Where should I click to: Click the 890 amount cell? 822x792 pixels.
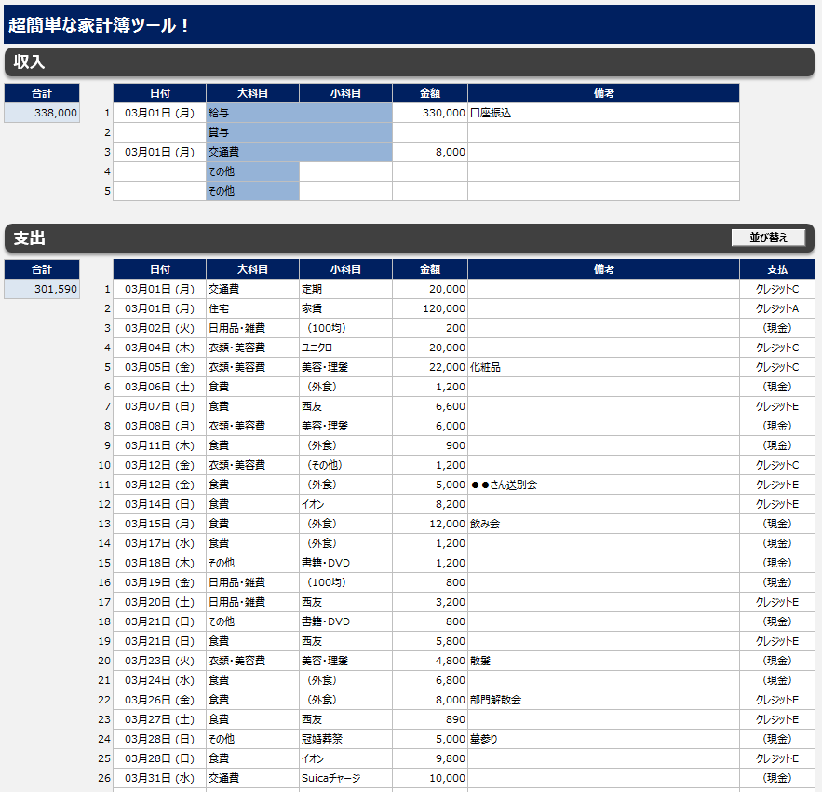tap(430, 719)
